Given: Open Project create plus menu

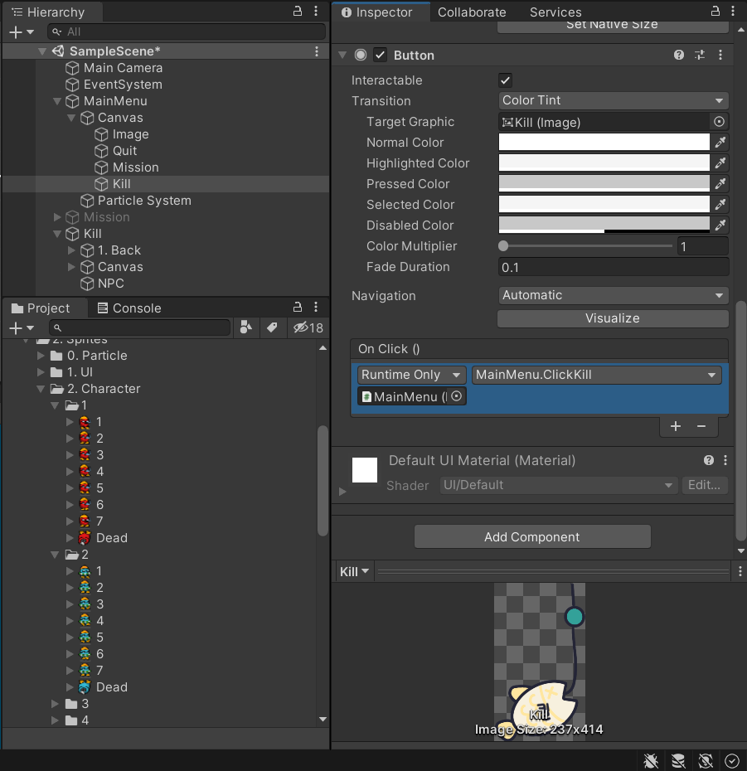Looking at the screenshot, I should (x=22, y=327).
